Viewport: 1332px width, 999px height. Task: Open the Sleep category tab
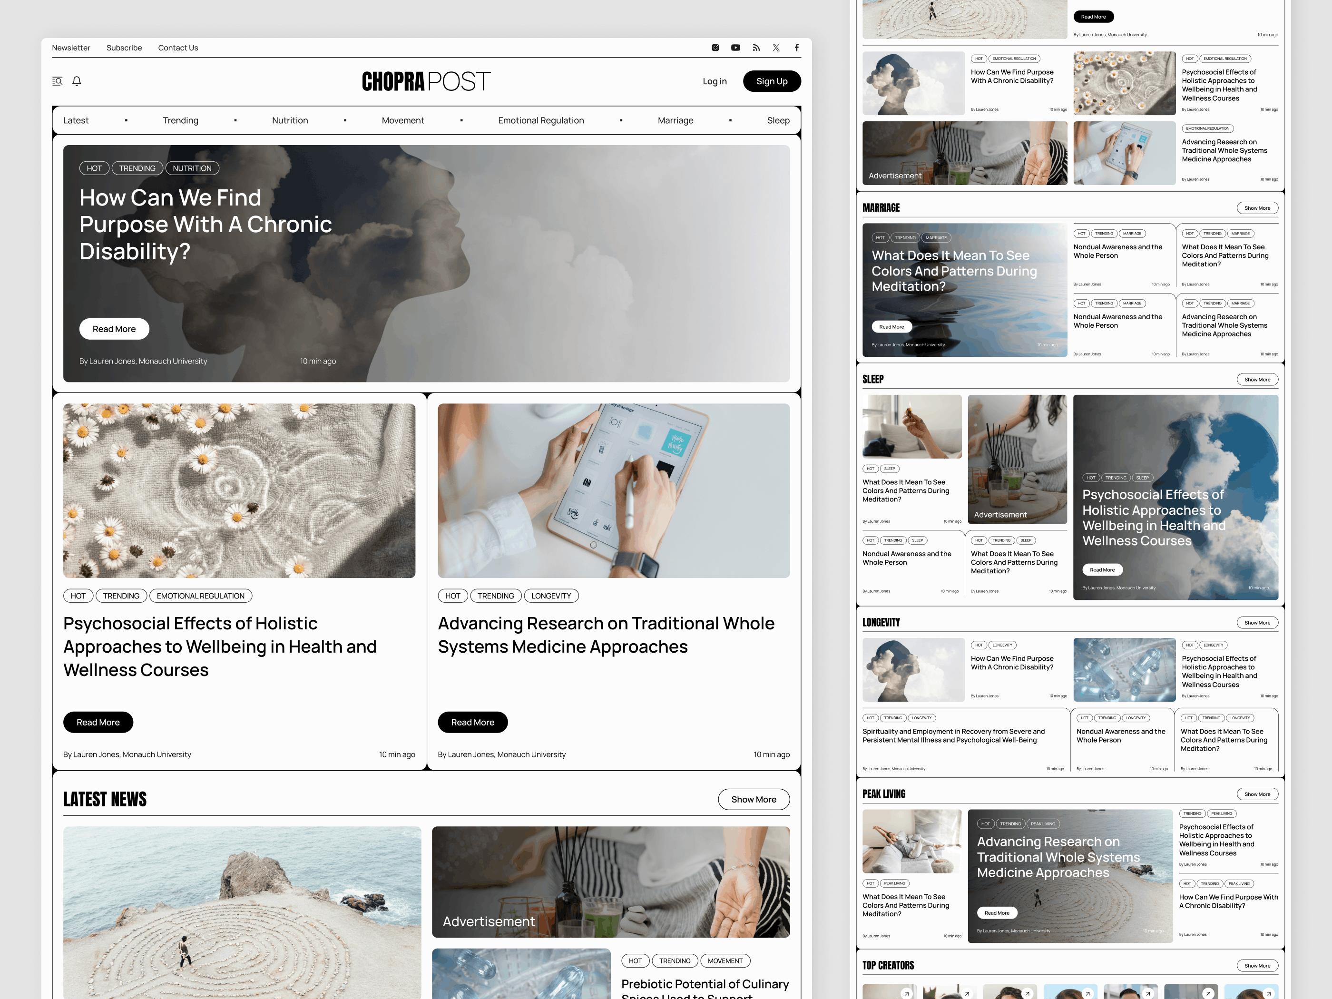coord(778,120)
